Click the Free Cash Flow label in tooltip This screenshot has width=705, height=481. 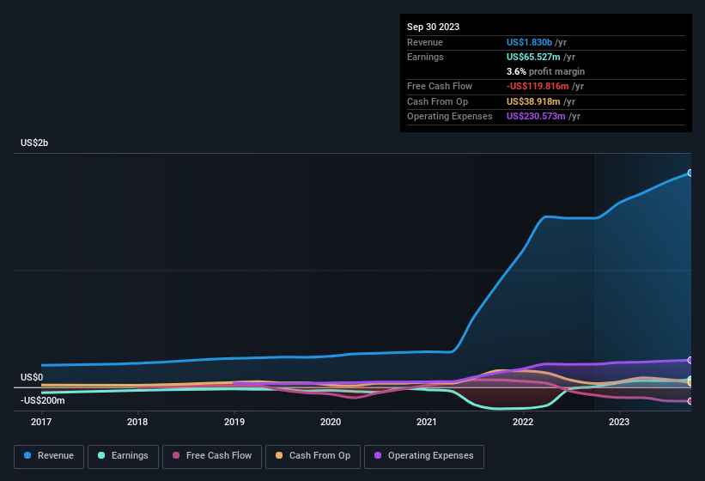[440, 86]
